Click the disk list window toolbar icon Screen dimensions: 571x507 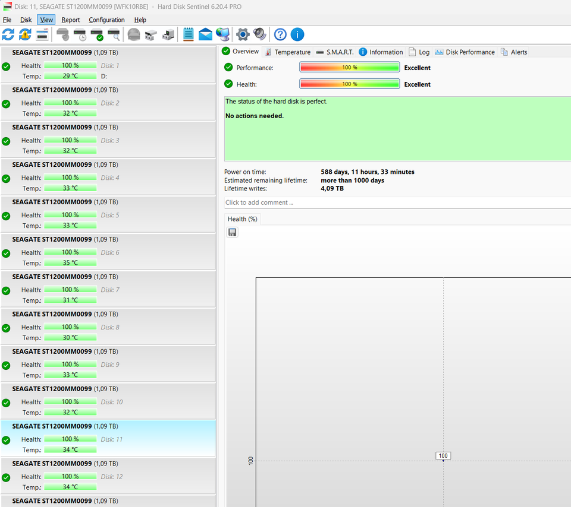(x=42, y=34)
